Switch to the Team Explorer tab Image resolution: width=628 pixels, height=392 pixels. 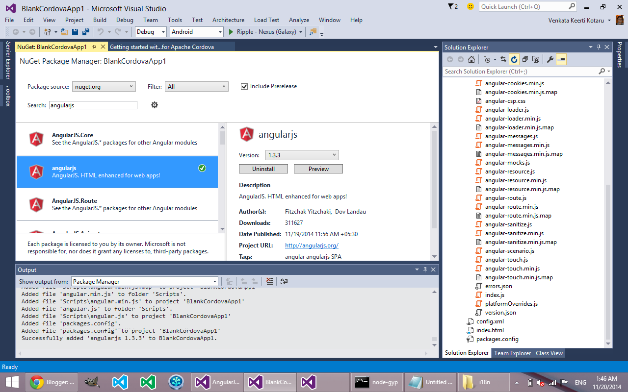(x=512, y=353)
